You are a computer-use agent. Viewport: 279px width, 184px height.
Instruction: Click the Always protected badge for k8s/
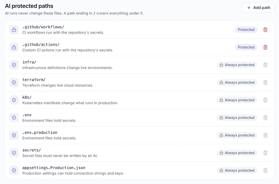(237, 100)
